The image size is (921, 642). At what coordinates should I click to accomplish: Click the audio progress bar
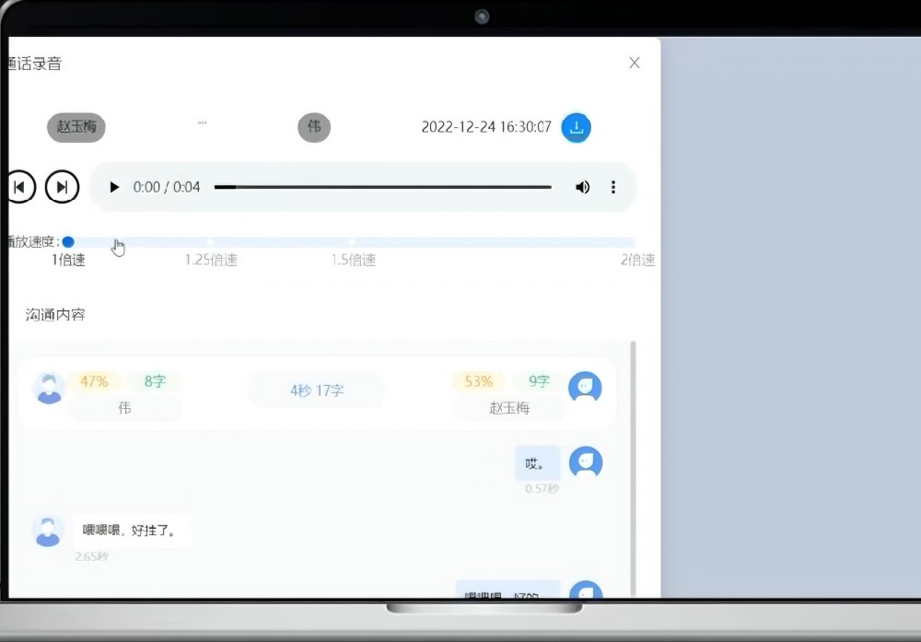pyautogui.click(x=383, y=187)
